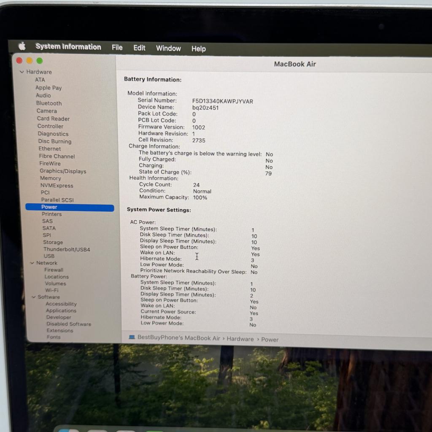Open the System Information app menu
Viewport: 432px width, 432px height.
point(68,47)
